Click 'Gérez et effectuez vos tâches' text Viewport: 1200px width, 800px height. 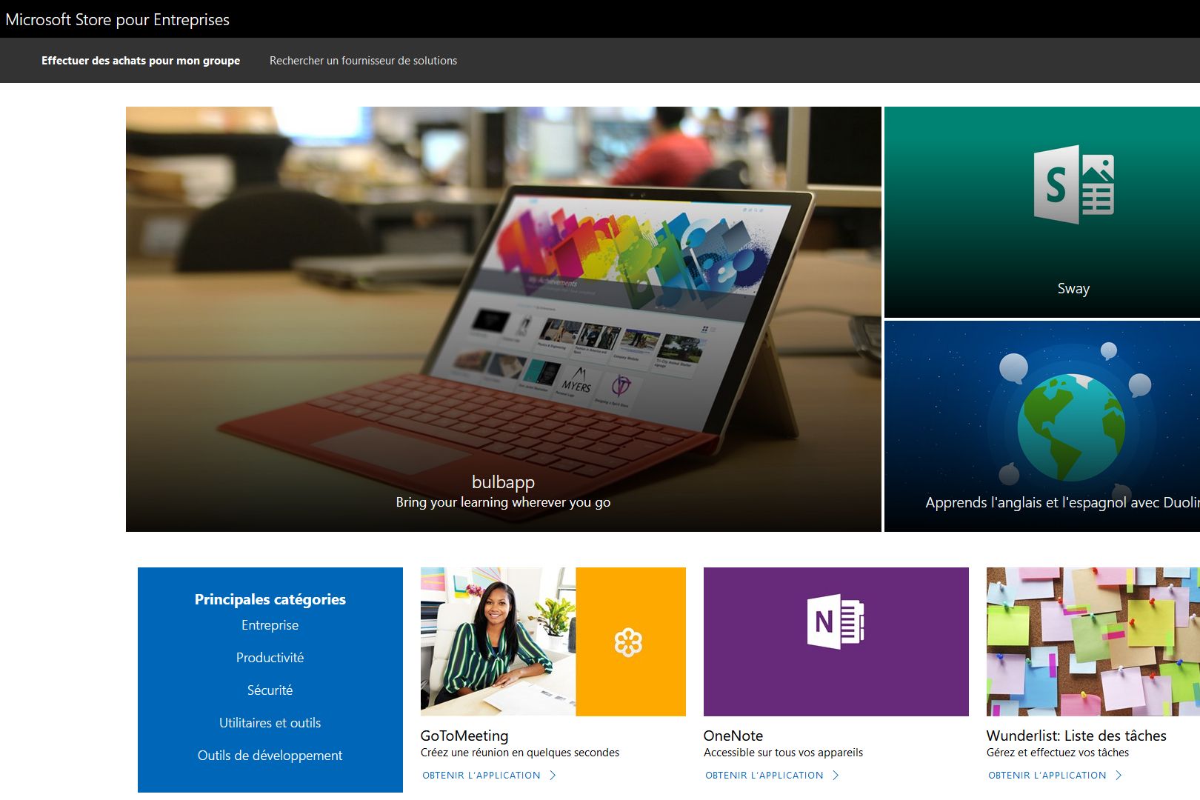pos(1058,753)
